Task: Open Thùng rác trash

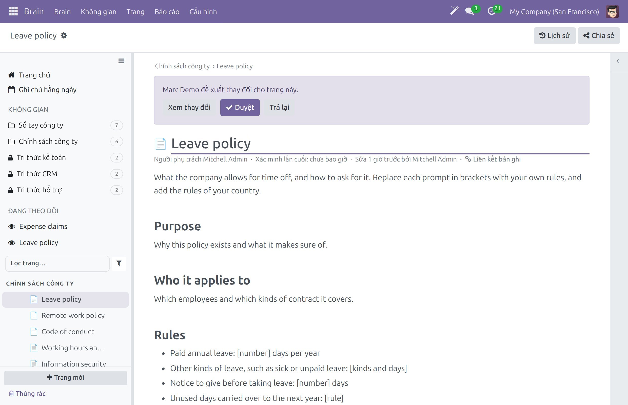Action: click(x=27, y=393)
